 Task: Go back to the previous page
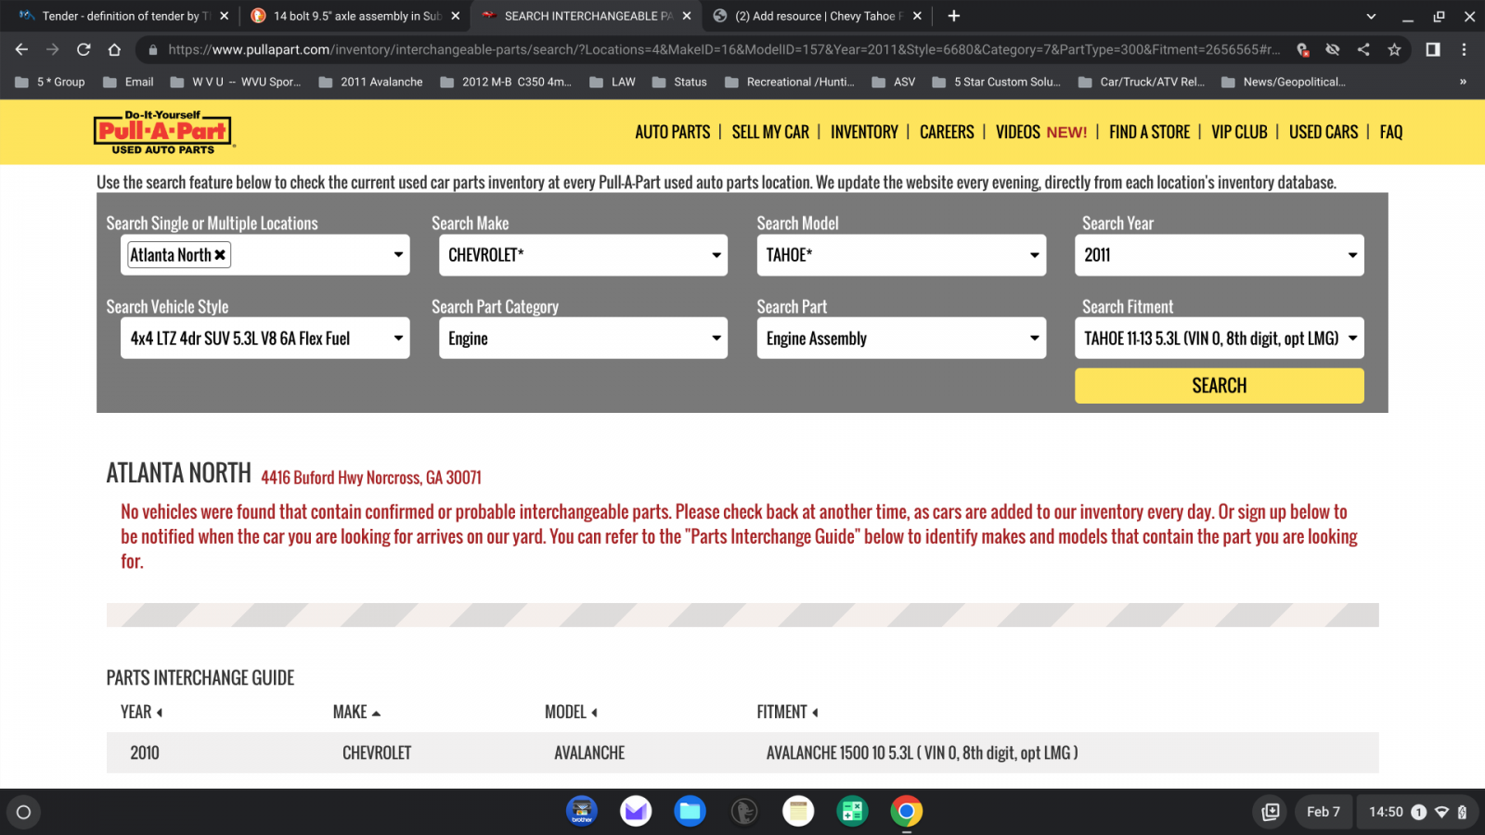point(21,49)
